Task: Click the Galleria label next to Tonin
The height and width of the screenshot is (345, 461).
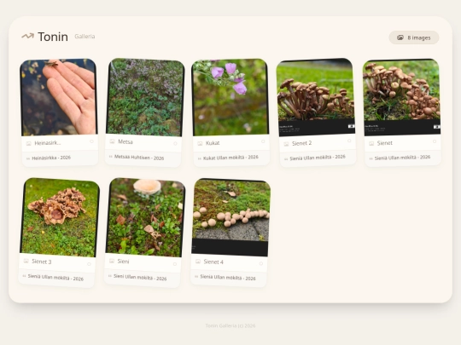Action: [x=85, y=37]
